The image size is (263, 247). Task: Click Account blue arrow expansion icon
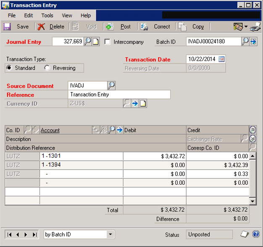(120, 130)
